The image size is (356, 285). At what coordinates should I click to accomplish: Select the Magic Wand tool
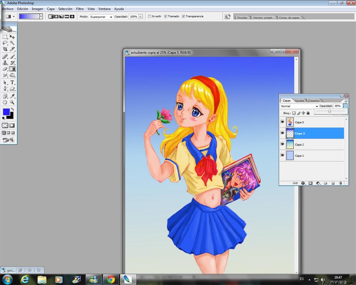[x=12, y=43]
